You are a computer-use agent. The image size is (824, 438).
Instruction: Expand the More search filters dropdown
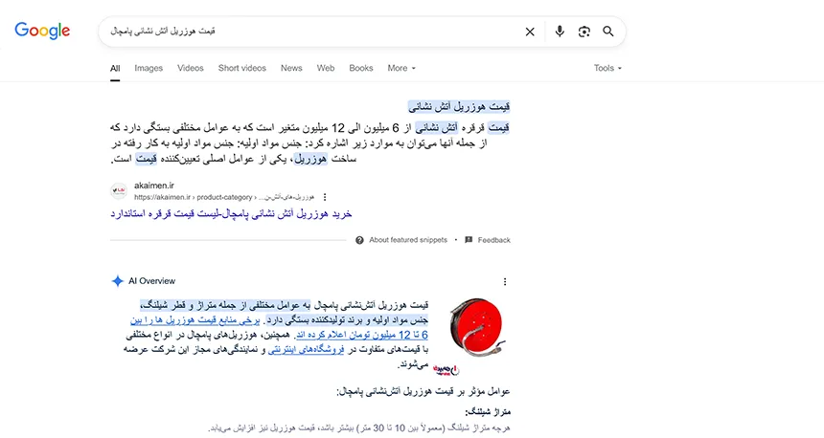(x=401, y=68)
